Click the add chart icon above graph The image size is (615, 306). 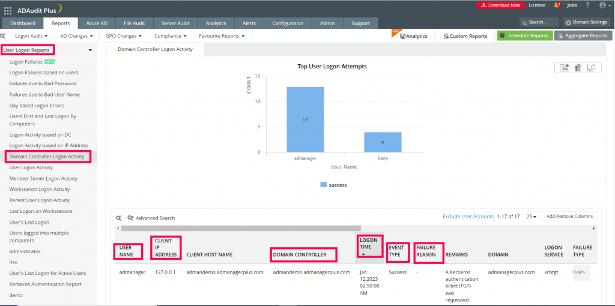565,67
